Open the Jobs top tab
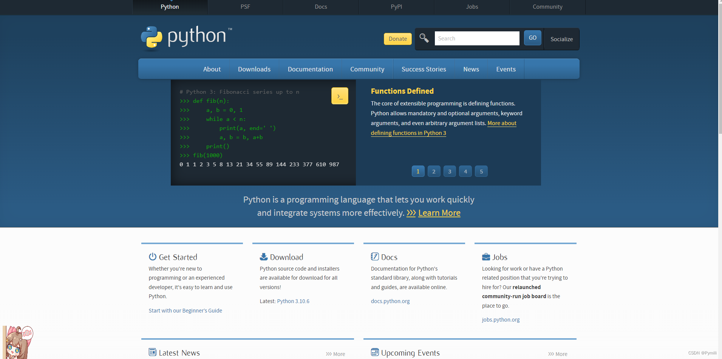This screenshot has height=359, width=722. coord(472,7)
